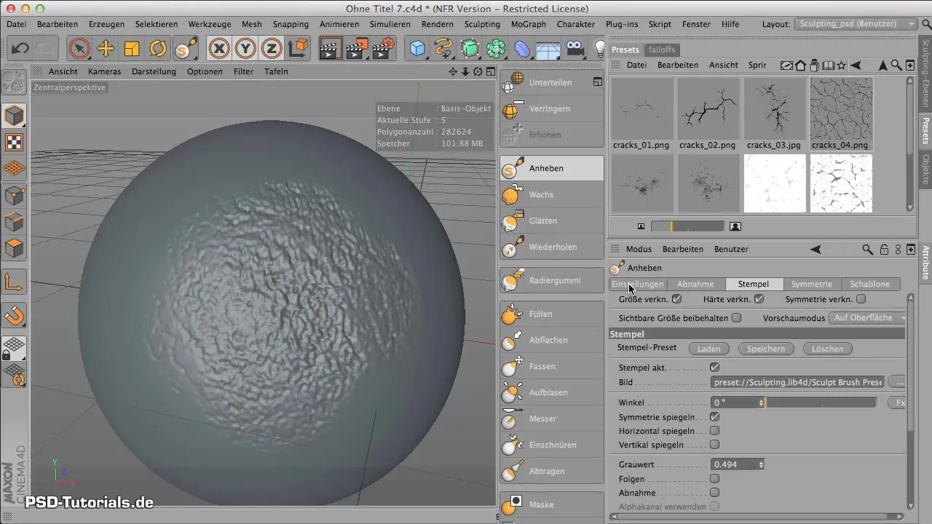Screen dimensions: 932x524
Task: Select the Messer knife brush
Action: (551, 418)
